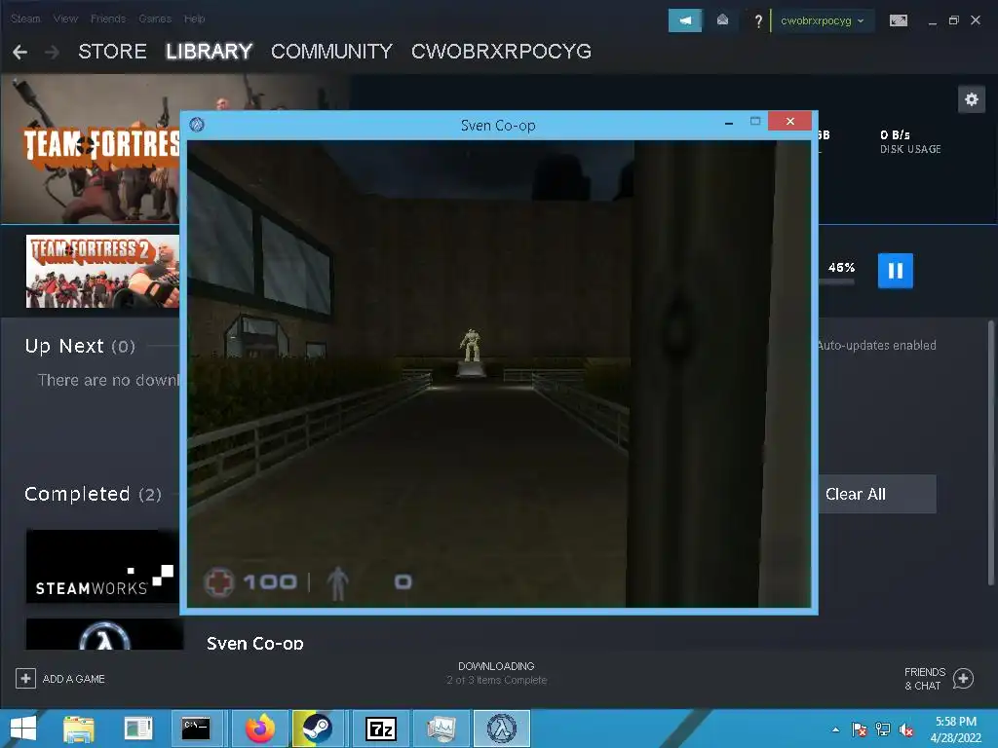998x748 pixels.
Task: Click the Sven Co-op game viewport
Action: [499, 374]
